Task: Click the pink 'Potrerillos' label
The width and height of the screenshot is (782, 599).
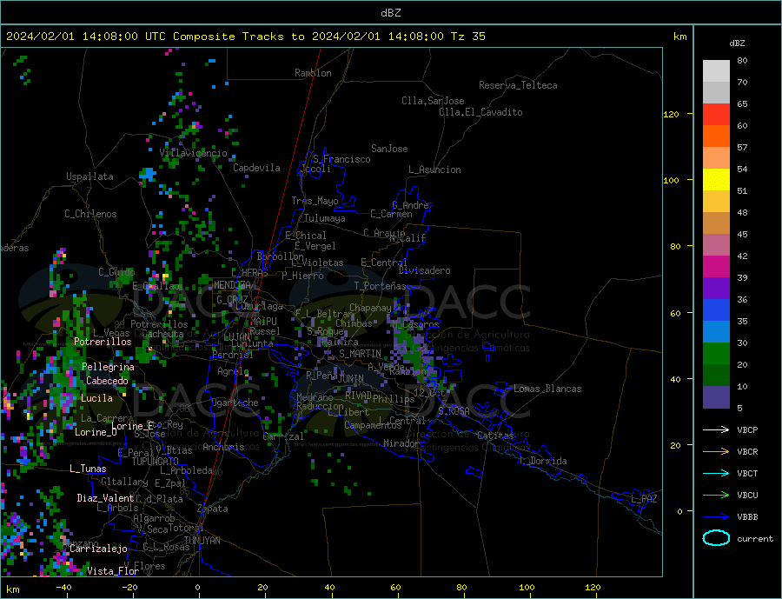Action: point(103,342)
